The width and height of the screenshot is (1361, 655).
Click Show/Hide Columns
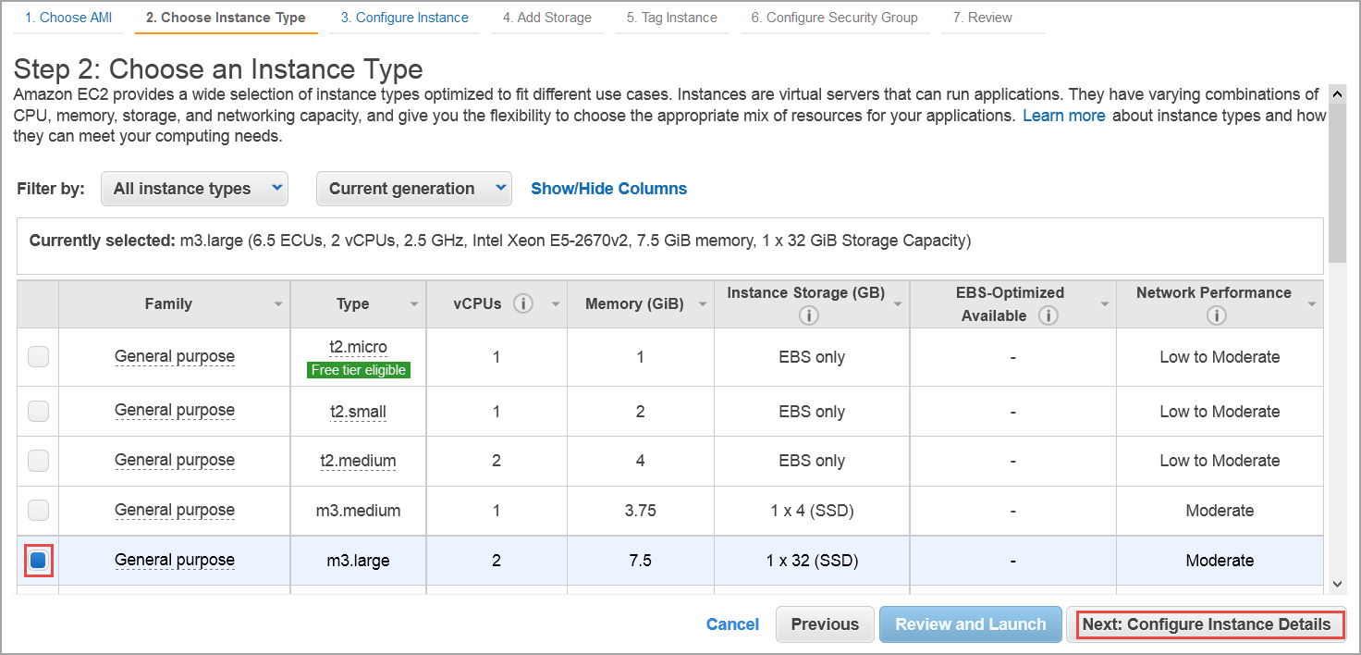(x=608, y=188)
